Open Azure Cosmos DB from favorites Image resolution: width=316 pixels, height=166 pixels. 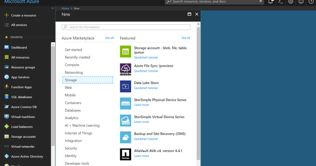tap(24, 107)
